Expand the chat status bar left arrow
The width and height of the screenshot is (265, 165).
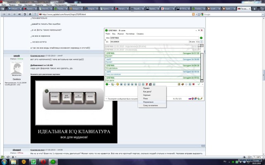coord(106,99)
